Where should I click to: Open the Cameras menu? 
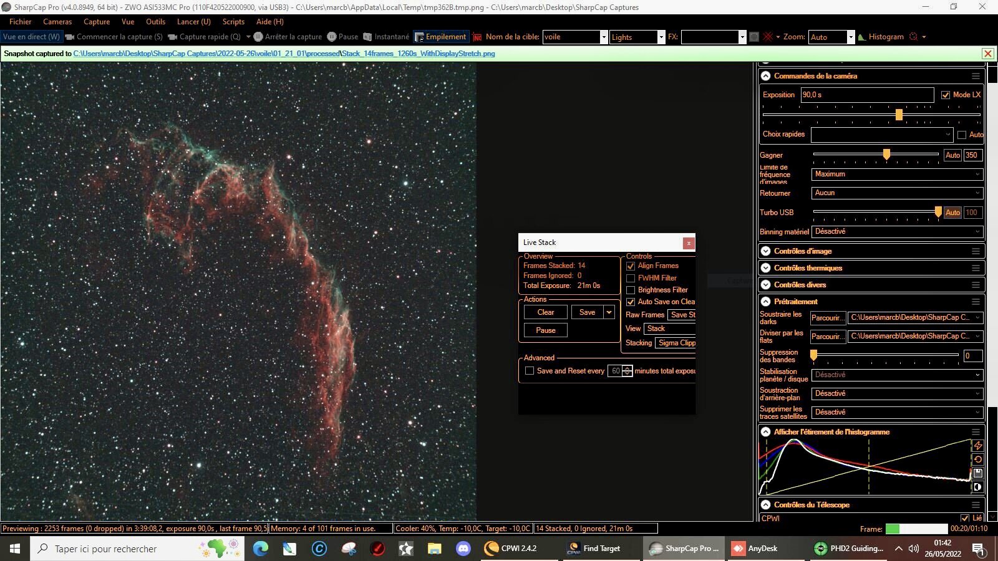tap(57, 21)
